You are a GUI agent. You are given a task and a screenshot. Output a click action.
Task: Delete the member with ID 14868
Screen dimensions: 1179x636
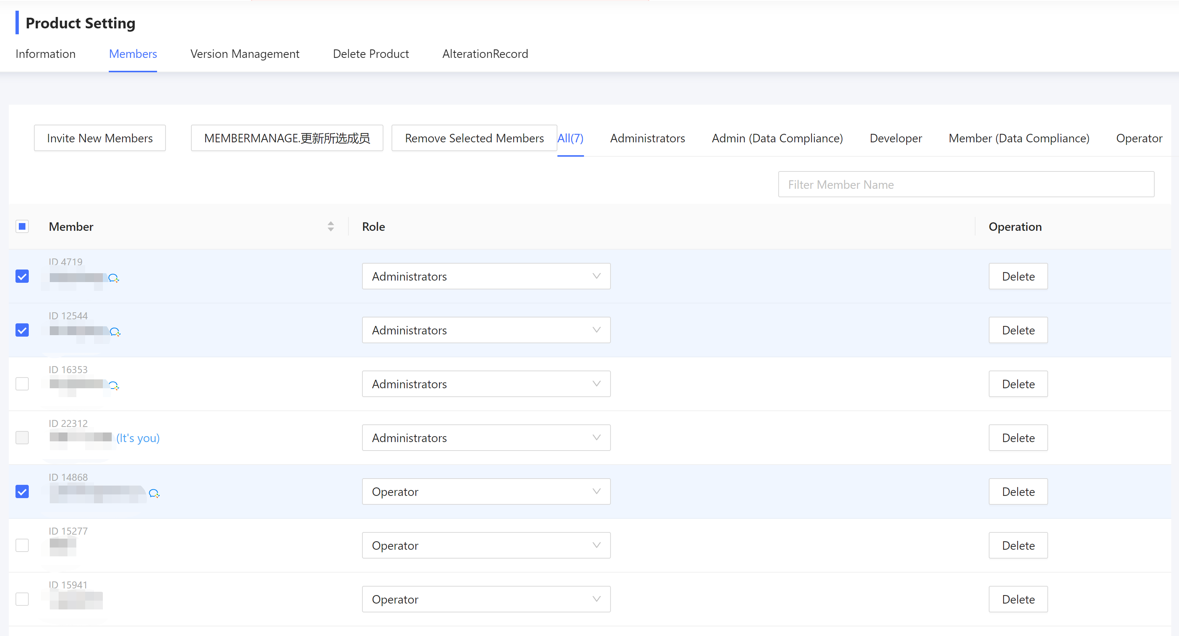(1018, 491)
